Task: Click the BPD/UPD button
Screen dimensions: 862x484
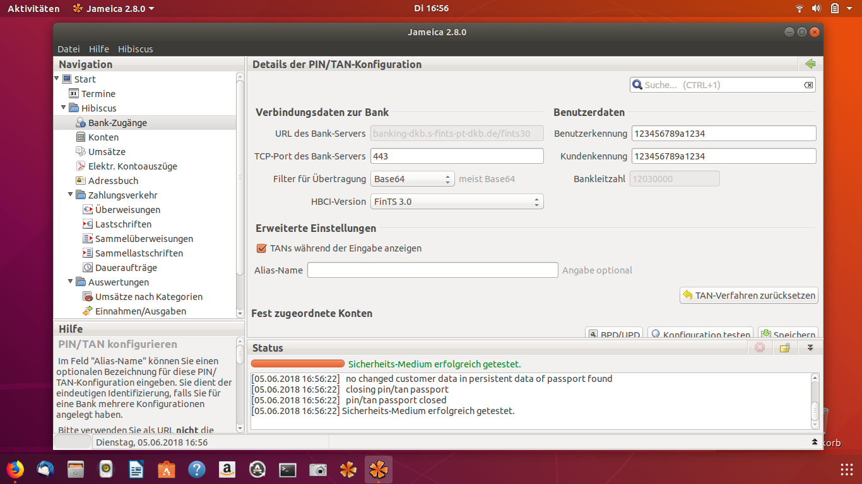Action: tap(613, 333)
